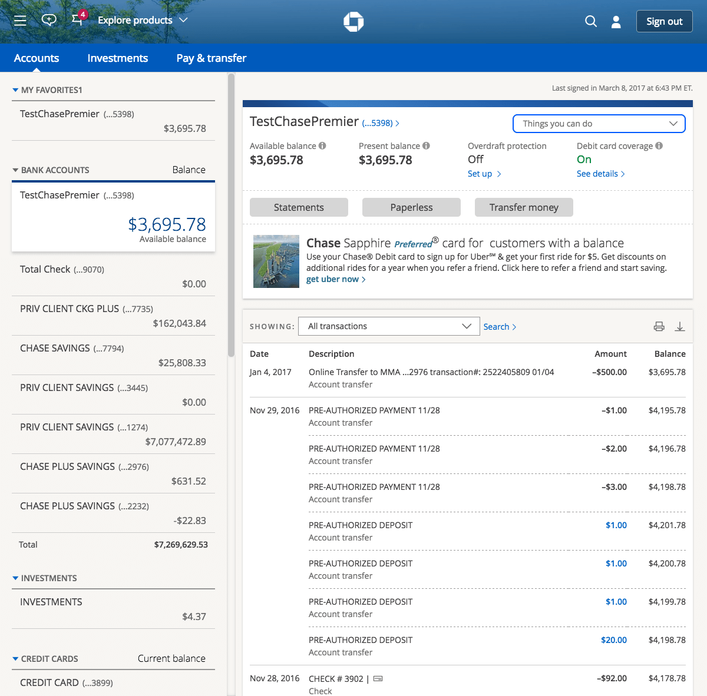The height and width of the screenshot is (696, 707).
Task: Expand the Explore products menu
Action: coord(143,20)
